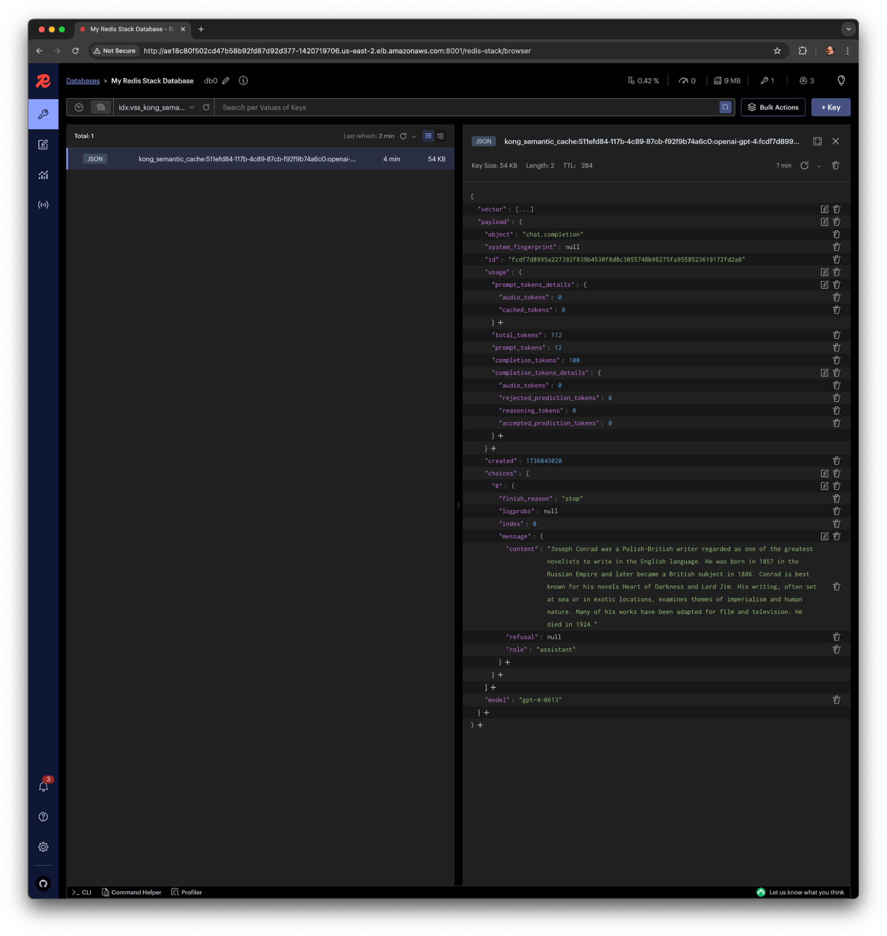
Task: Edit the "vector" field with pencil icon
Action: coord(824,209)
